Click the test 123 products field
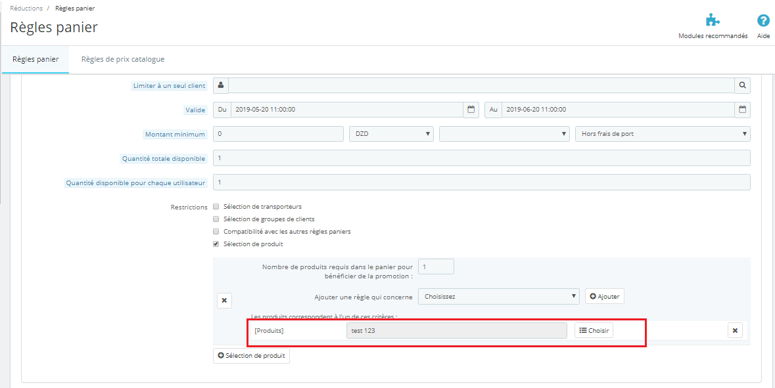The height and width of the screenshot is (388, 775). tap(457, 330)
